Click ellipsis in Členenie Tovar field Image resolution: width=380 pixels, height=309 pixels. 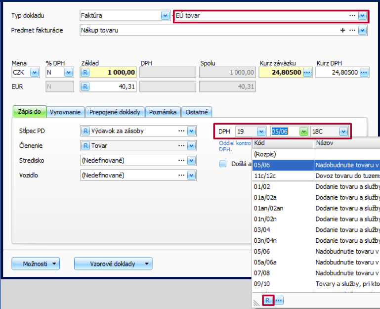tap(181, 146)
